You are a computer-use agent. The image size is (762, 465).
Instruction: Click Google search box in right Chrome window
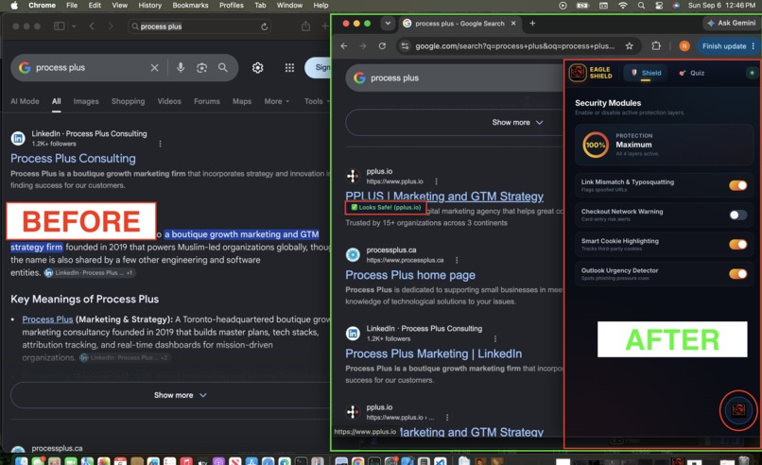pyautogui.click(x=455, y=77)
